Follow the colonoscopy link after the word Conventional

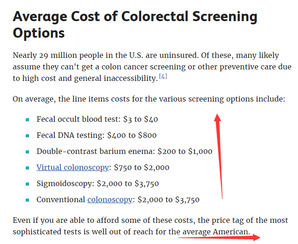pos(111,200)
